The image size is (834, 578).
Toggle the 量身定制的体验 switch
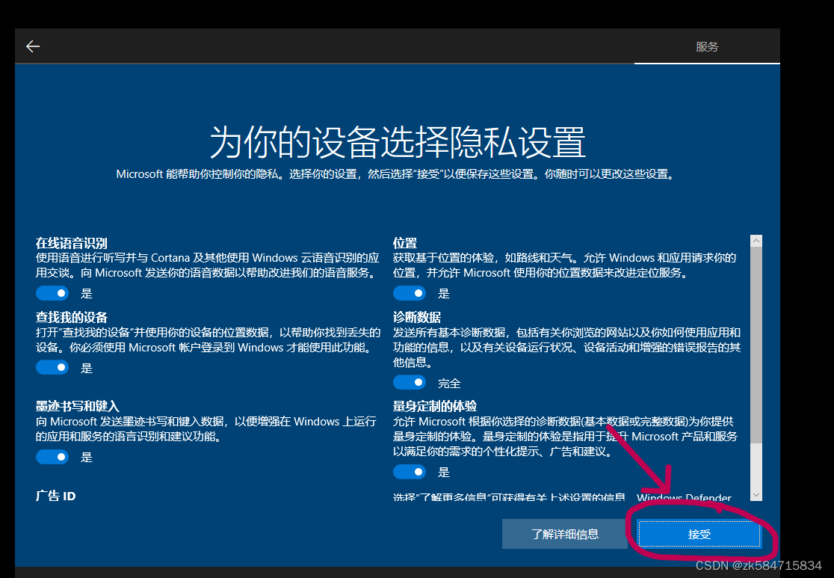click(x=410, y=472)
